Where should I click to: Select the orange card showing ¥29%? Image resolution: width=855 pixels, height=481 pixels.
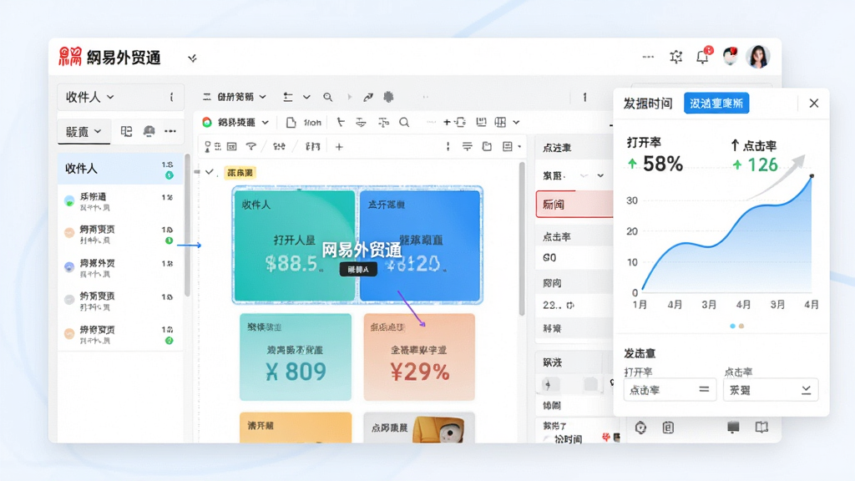[x=419, y=357]
